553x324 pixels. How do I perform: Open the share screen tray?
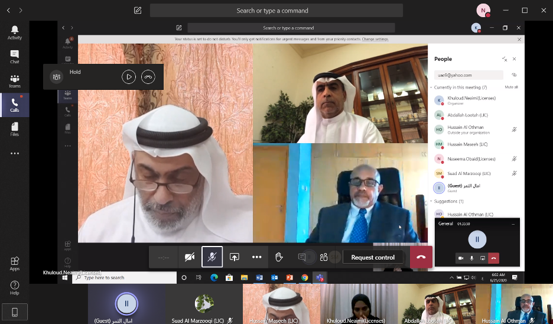pos(235,257)
